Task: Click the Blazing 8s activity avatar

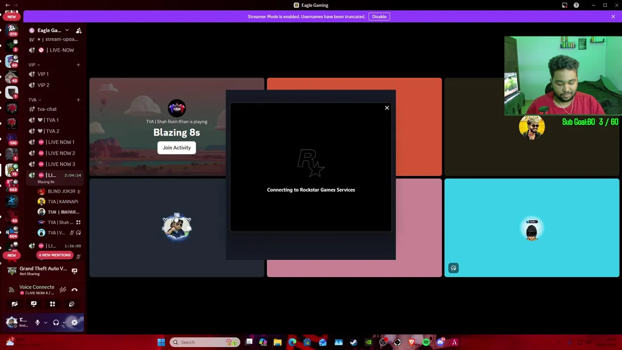Action: pyautogui.click(x=176, y=108)
